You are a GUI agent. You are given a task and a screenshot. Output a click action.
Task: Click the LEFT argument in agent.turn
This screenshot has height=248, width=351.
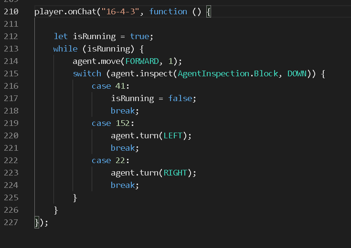click(173, 135)
